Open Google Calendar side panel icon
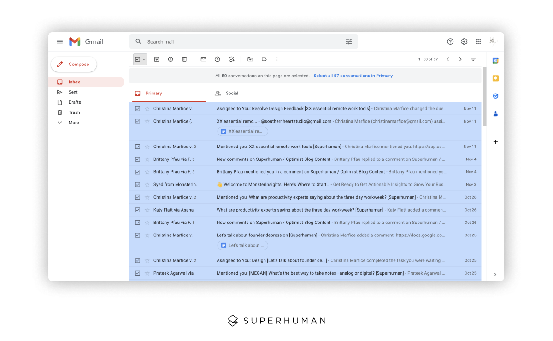 495,61
